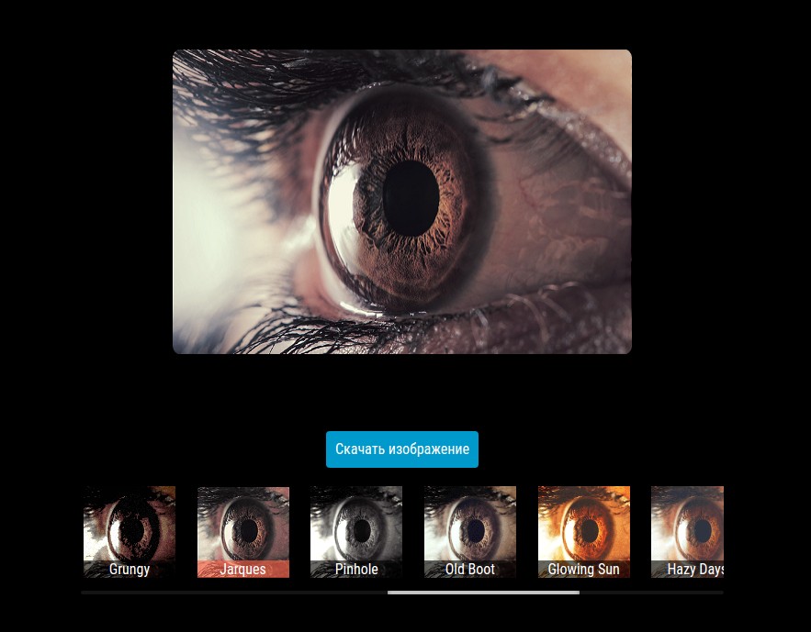Click the Hazy Days label text

pos(697,569)
